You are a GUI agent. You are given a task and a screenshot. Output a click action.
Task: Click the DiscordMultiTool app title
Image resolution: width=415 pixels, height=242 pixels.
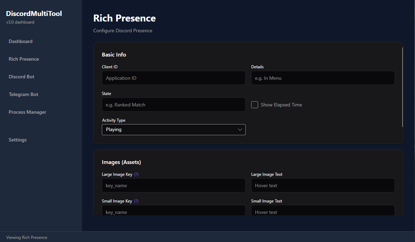point(34,14)
